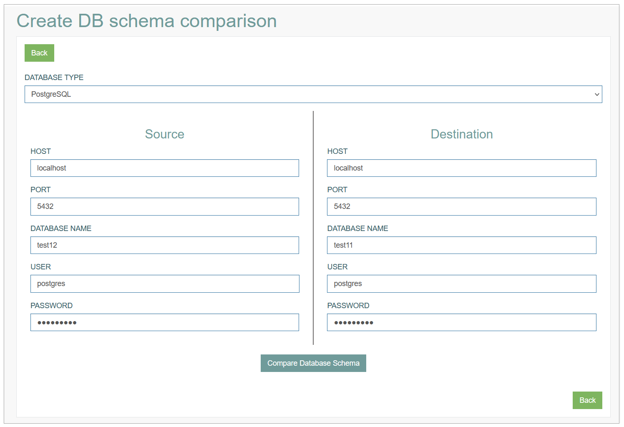Focus the Source port field
Image resolution: width=624 pixels, height=427 pixels.
165,206
